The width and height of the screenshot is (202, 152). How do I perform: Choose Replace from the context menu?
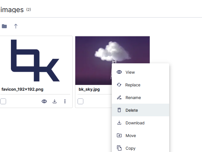point(133,85)
